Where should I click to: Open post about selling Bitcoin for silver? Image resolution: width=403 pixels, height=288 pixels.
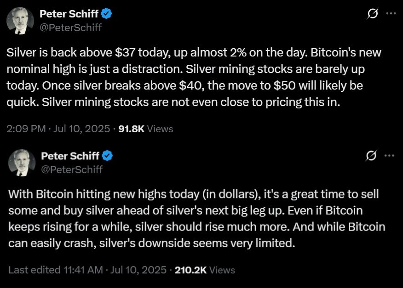[x=196, y=219]
